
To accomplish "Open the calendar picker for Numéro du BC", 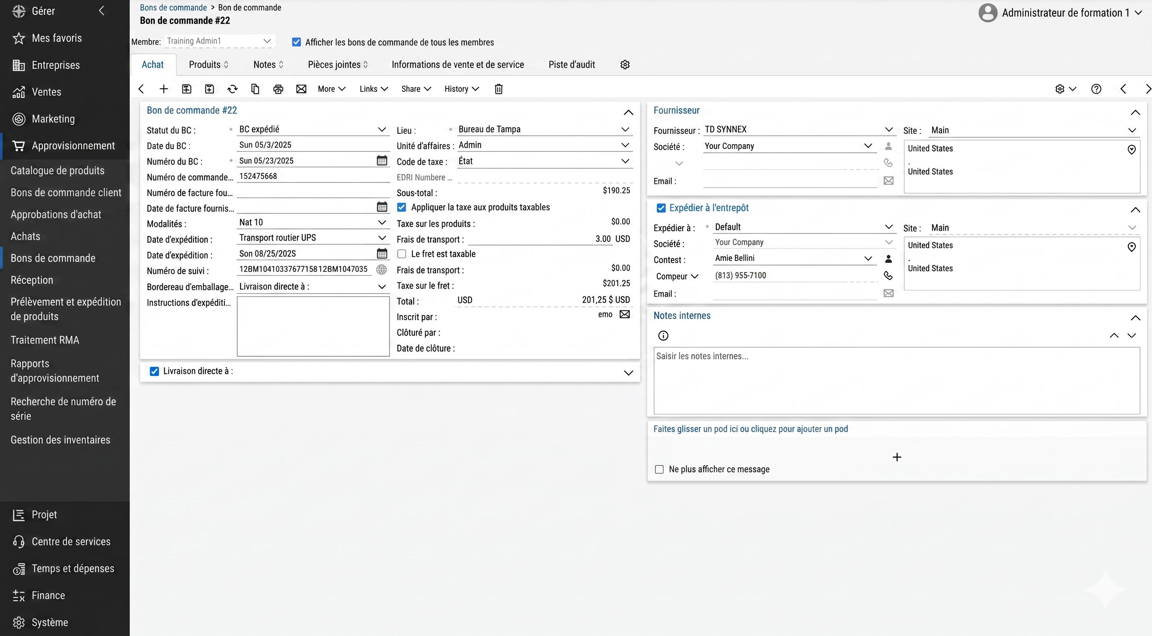I will (382, 161).
